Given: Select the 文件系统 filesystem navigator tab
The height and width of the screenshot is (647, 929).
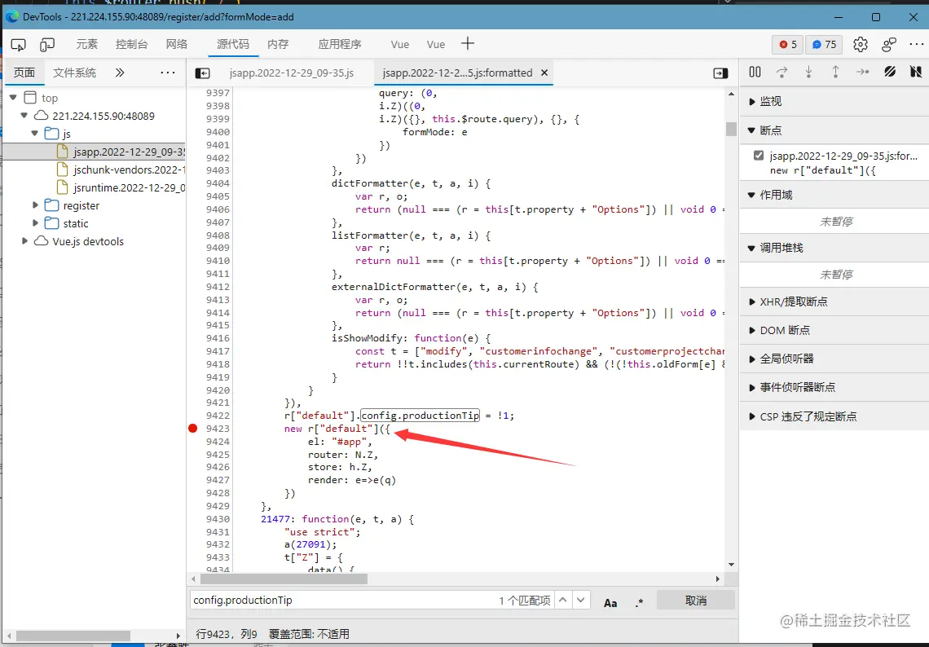Looking at the screenshot, I should pos(75,73).
